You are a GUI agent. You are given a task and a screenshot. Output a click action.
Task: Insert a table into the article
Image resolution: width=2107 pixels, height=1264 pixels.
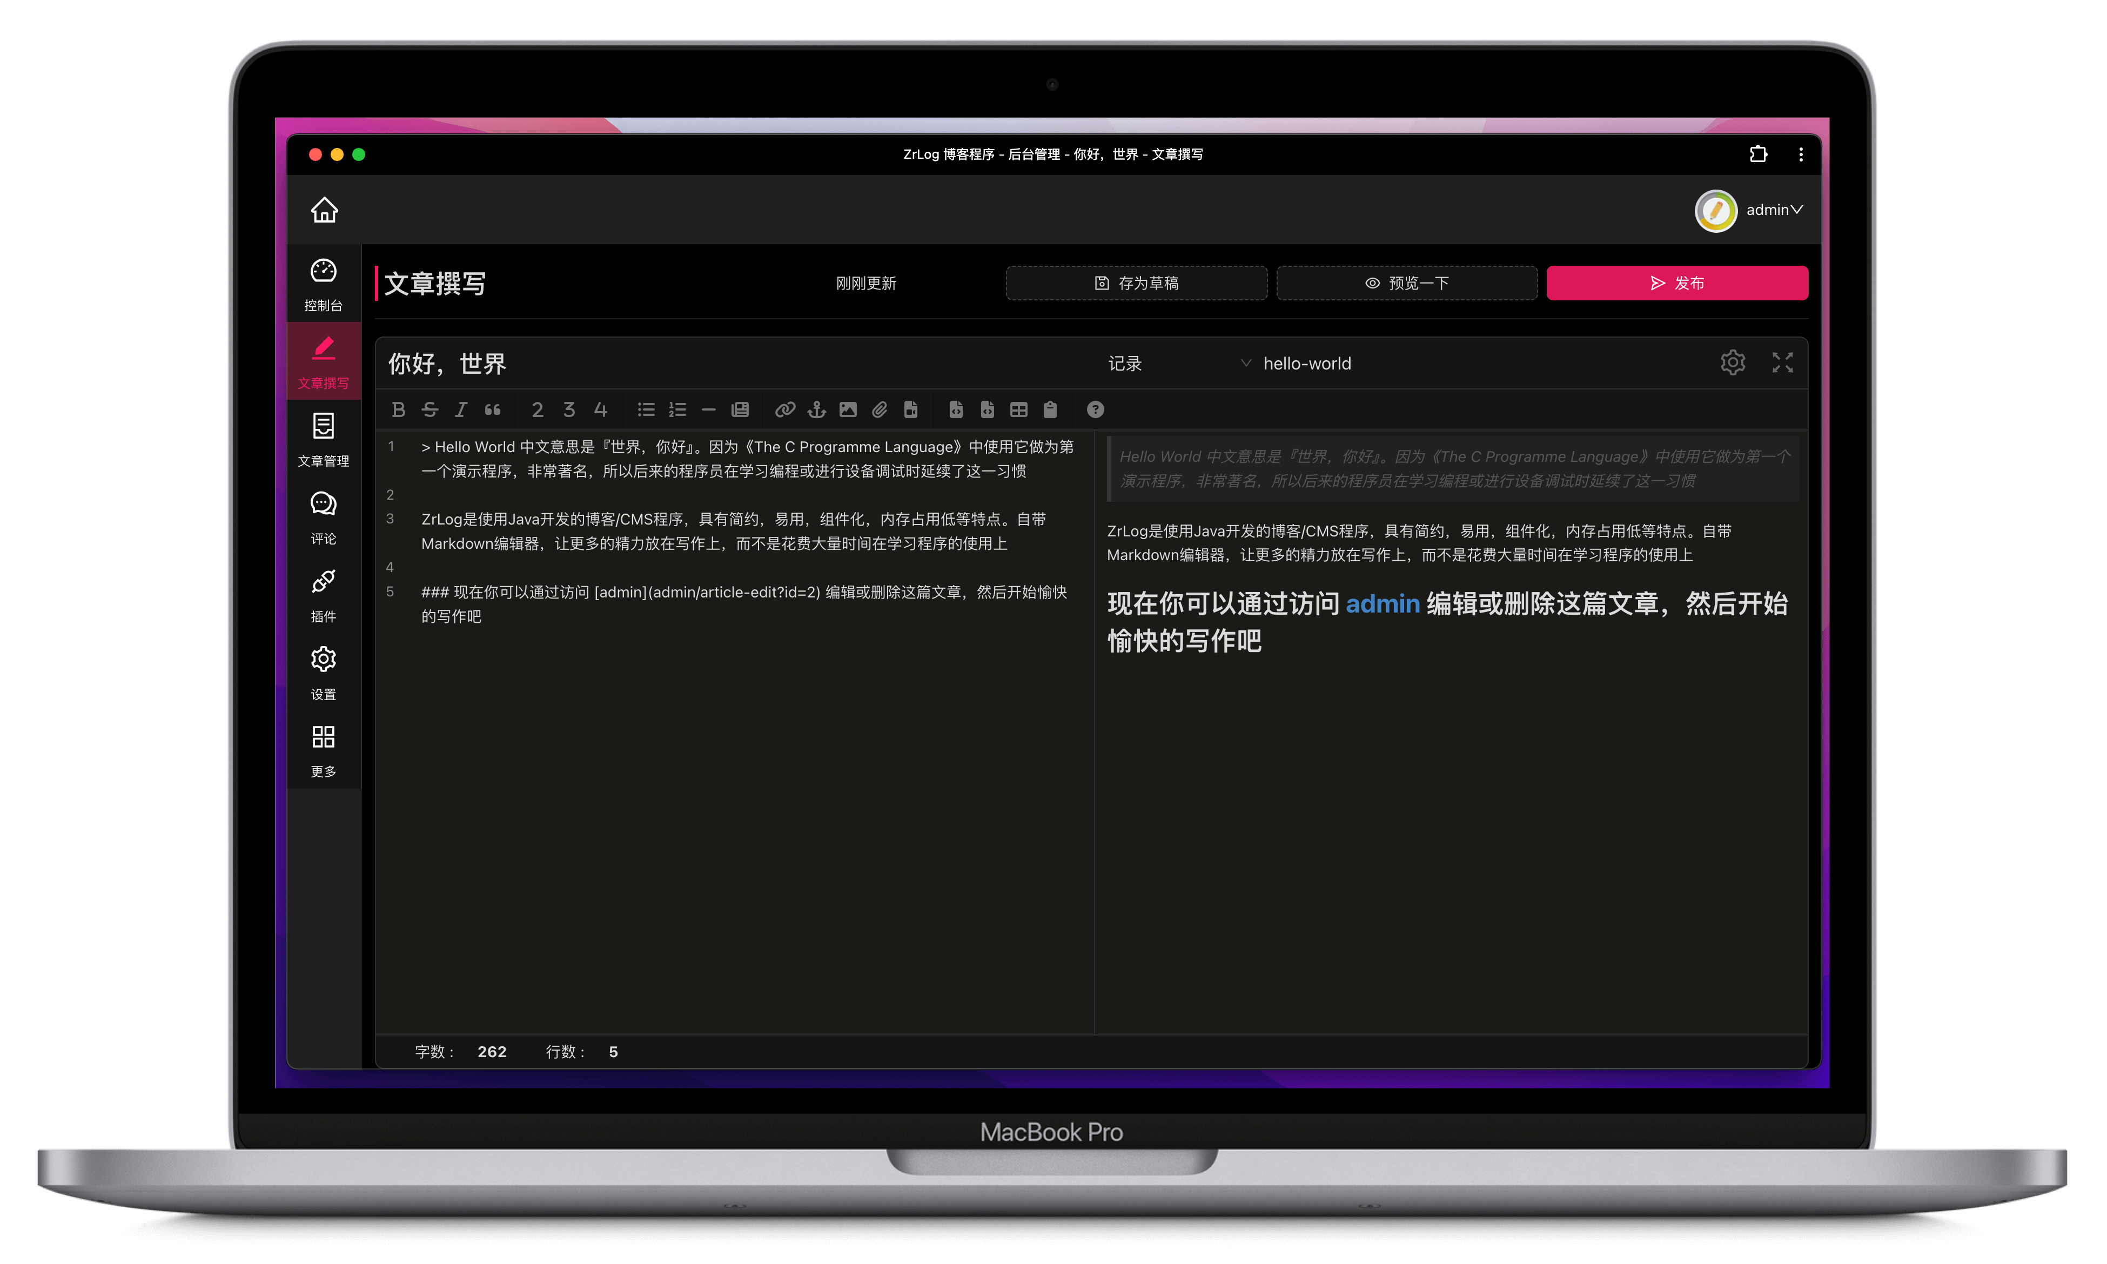pos(1018,409)
